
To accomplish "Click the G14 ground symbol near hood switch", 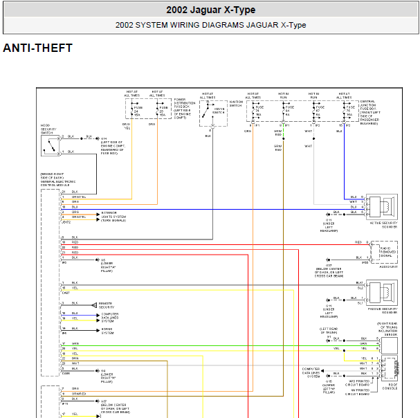I will (98, 138).
